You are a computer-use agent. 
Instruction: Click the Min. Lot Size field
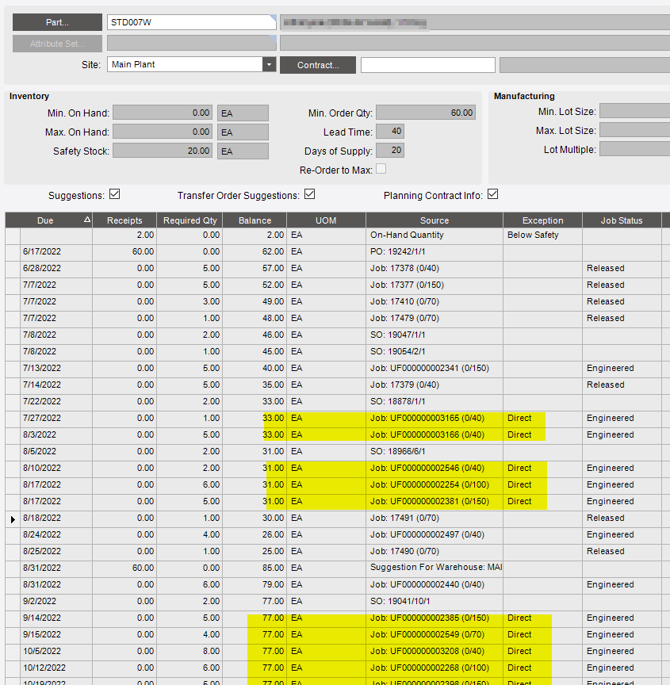point(634,111)
